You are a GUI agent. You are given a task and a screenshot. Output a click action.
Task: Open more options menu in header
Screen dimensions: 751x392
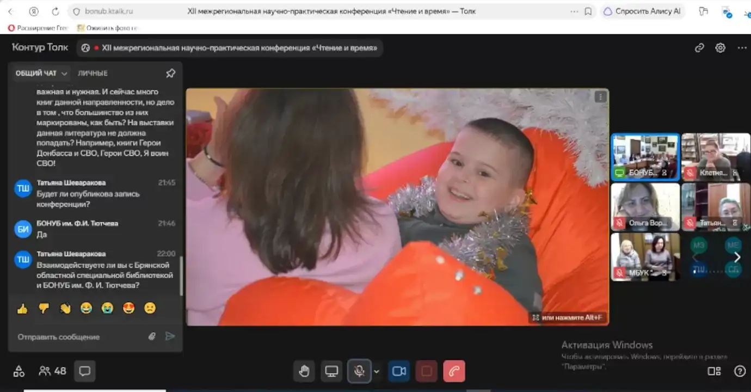click(x=742, y=48)
